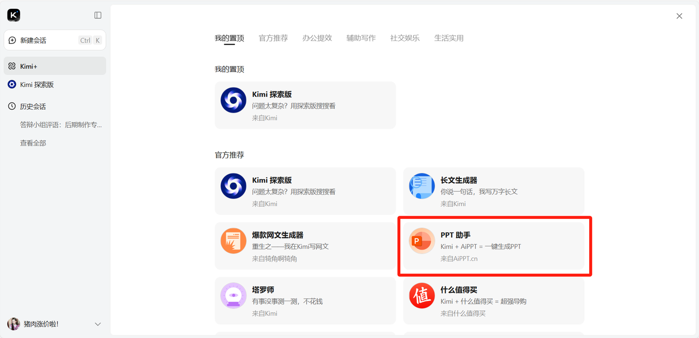
Task: Click the Kimi 探索版 icon under 我的置顶
Action: [233, 100]
